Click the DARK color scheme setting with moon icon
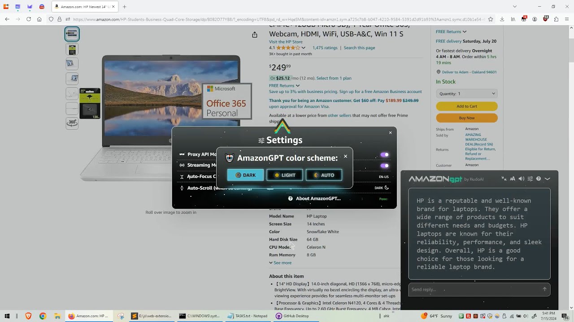 point(382,188)
